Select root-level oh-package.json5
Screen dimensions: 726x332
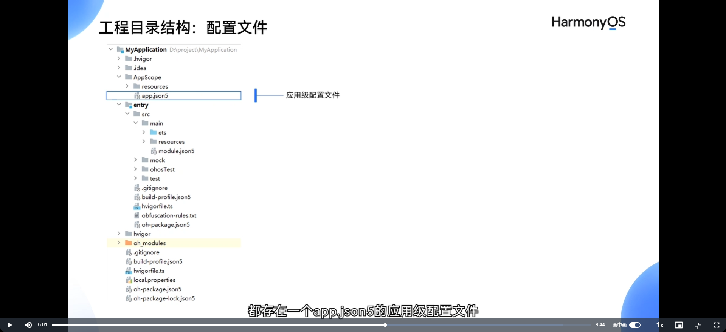[158, 289]
